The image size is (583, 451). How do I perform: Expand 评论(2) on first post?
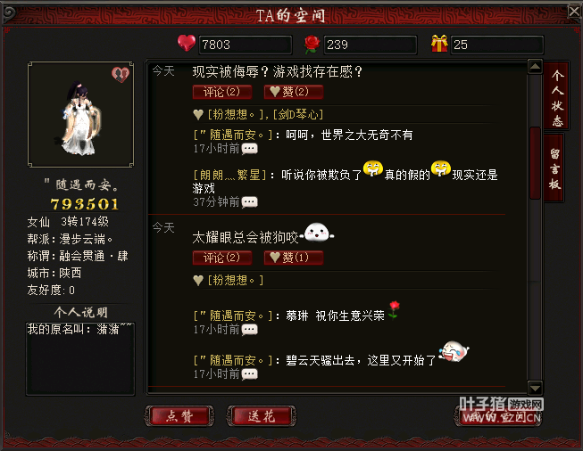[x=222, y=92]
